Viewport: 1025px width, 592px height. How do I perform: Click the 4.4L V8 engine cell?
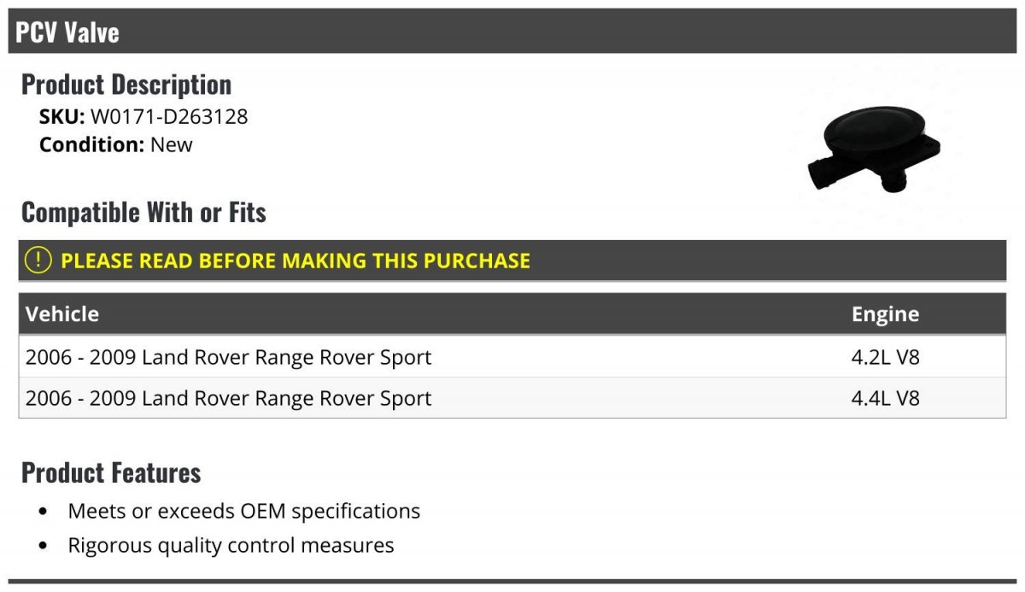pyautogui.click(x=886, y=397)
